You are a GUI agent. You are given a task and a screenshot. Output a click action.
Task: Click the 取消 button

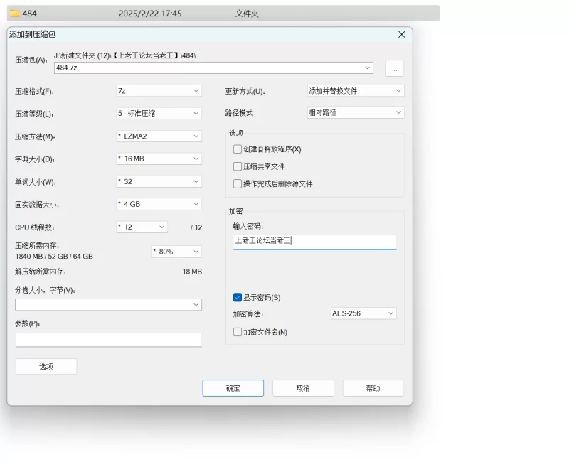303,388
